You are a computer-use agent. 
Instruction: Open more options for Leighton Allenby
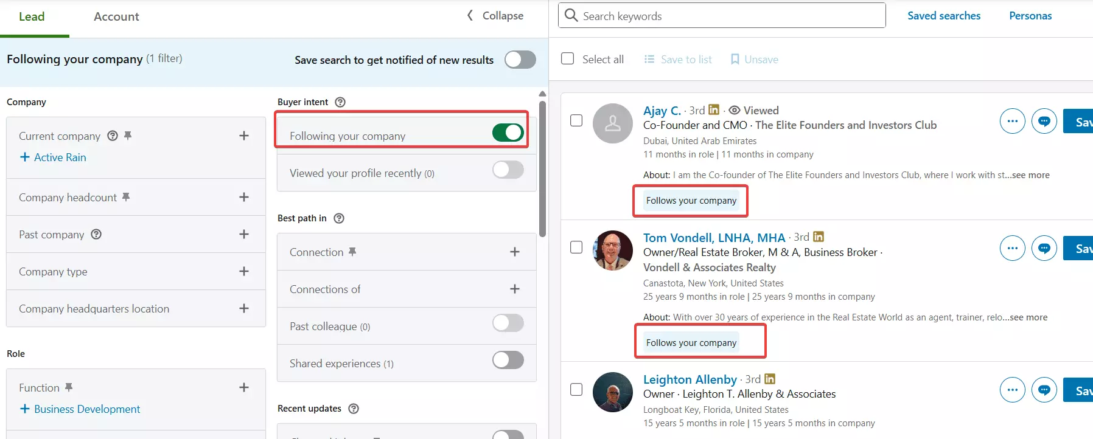(x=1013, y=390)
